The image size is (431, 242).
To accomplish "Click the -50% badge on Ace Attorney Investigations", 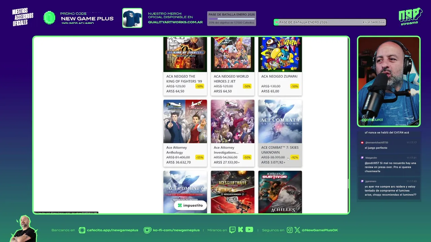I will [247, 157].
